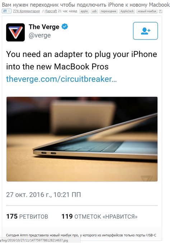The width and height of the screenshot is (170, 243).
Task: Click the follow user icon button
Action: tap(145, 31)
